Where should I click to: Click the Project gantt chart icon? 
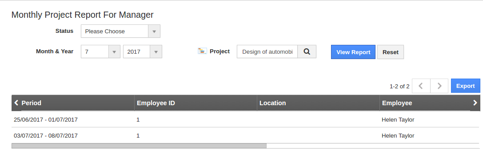pos(202,51)
